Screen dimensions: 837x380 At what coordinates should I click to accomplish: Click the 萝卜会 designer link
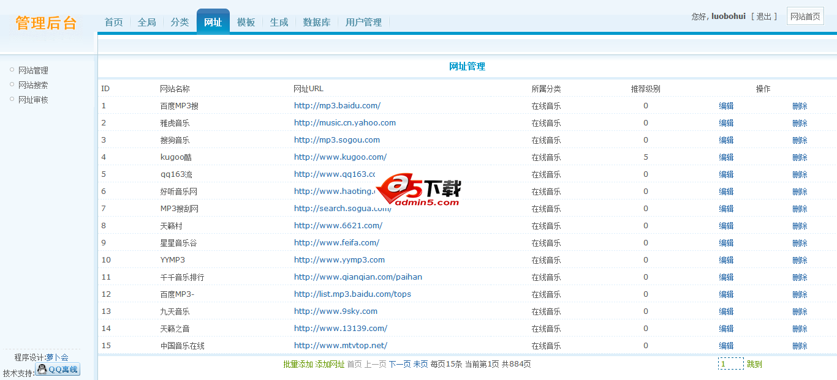coord(57,357)
